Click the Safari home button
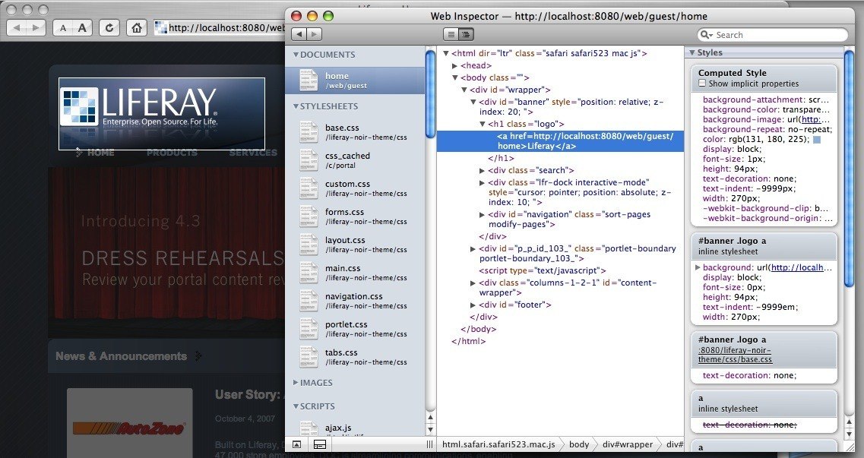This screenshot has width=864, height=458. coord(136,28)
